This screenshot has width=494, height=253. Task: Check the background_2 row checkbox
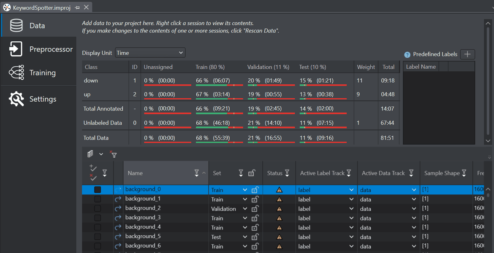(x=98, y=209)
